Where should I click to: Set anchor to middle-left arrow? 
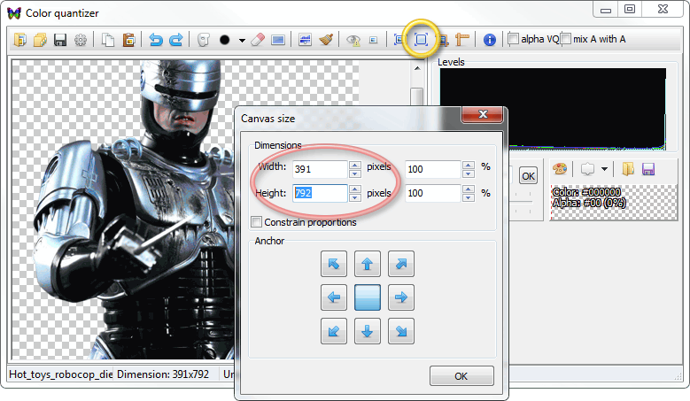pyautogui.click(x=334, y=297)
